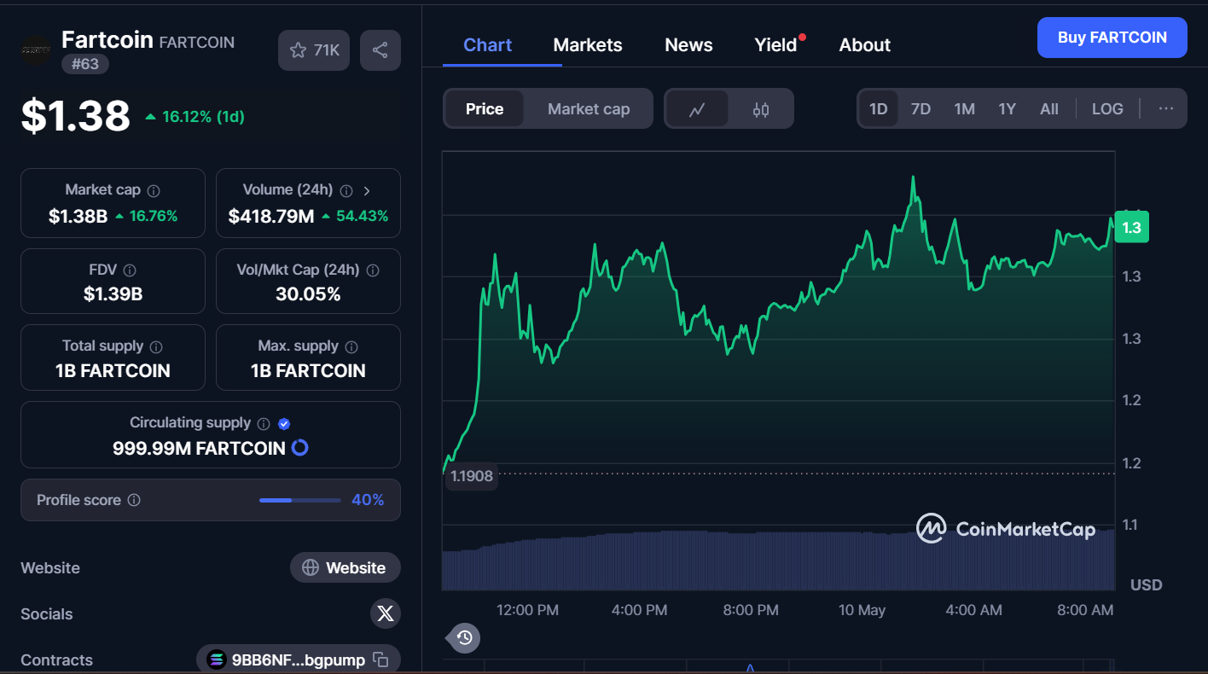
Task: Click the 10 May date axis label
Action: tap(862, 610)
